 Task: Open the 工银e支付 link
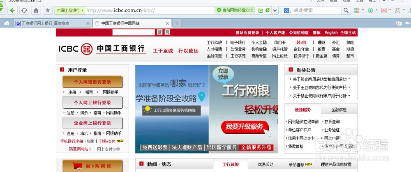coord(107,141)
